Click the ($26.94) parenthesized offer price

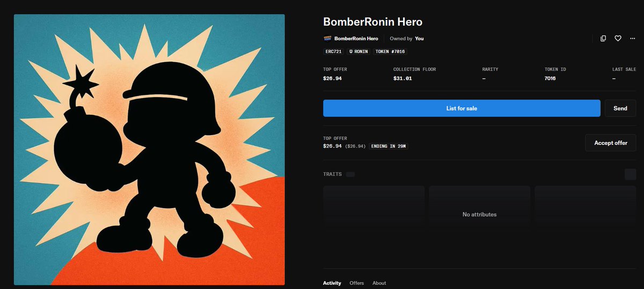(355, 146)
